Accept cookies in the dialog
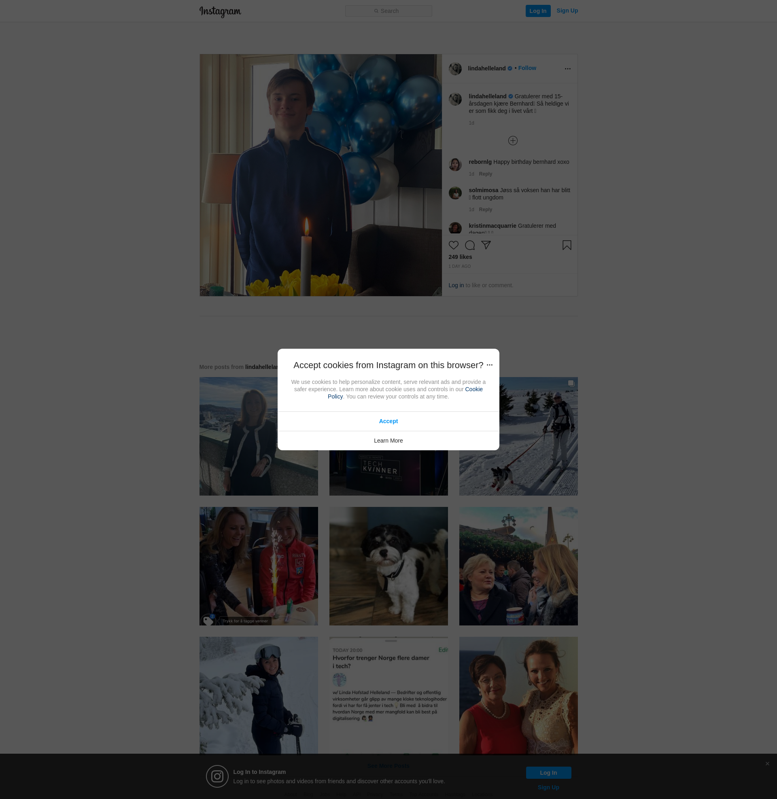The width and height of the screenshot is (777, 799). click(x=388, y=421)
